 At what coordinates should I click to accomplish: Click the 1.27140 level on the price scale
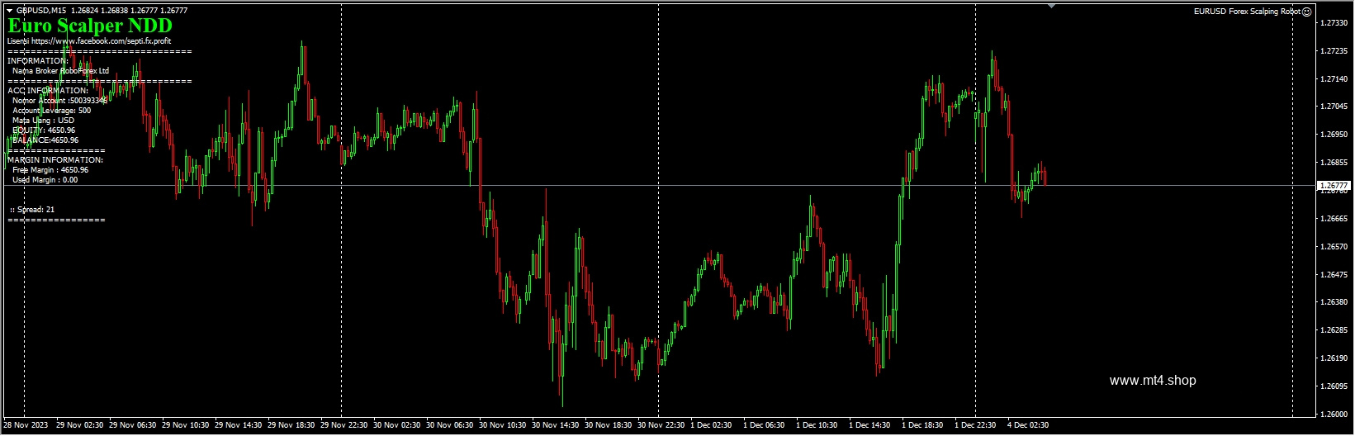pyautogui.click(x=1335, y=79)
